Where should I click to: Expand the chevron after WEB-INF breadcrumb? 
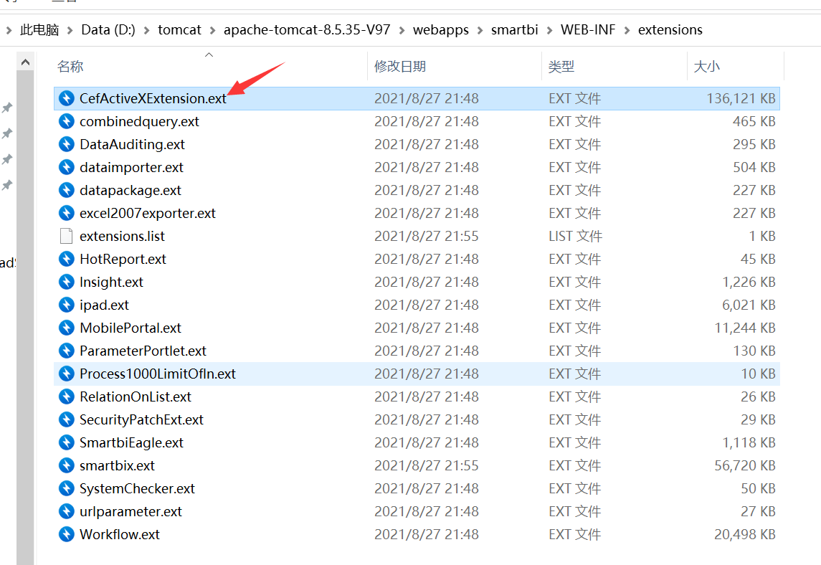click(x=627, y=30)
